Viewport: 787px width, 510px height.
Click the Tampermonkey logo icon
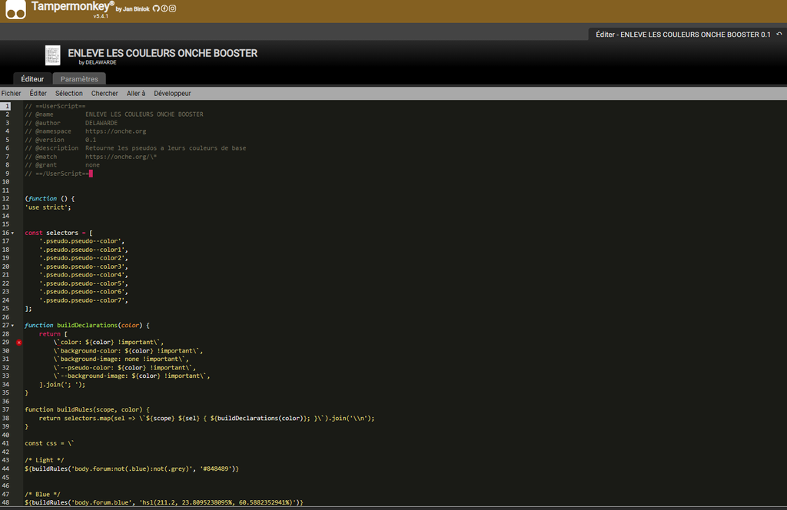15,10
